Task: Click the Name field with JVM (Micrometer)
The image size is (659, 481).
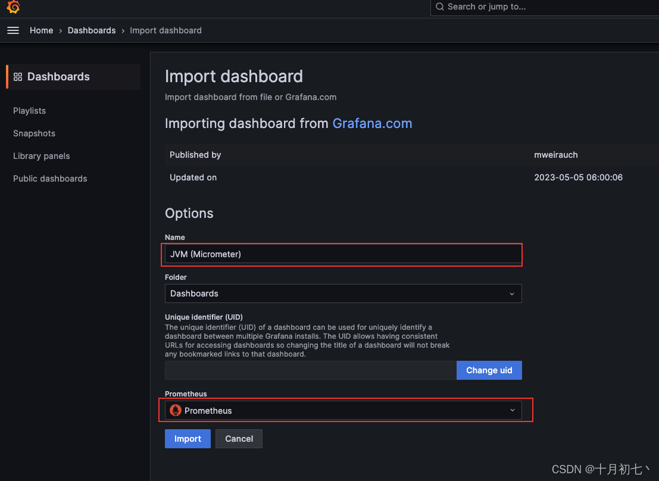Action: [343, 254]
